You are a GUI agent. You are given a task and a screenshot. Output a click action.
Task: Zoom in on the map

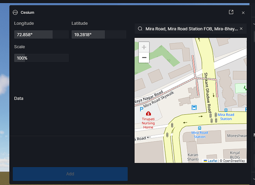(x=144, y=47)
